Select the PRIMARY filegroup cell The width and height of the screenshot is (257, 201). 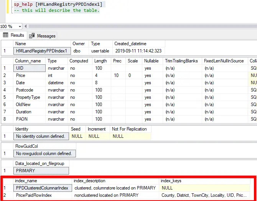point(25,171)
